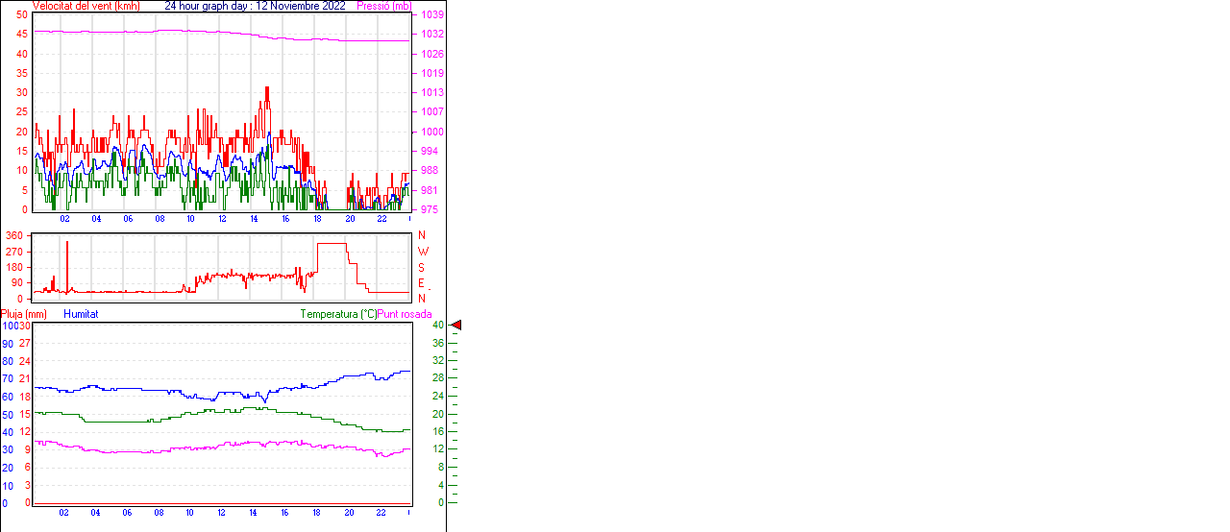Click the 'Pressió (mb)' axis title
1230x532 pixels.
382,6
